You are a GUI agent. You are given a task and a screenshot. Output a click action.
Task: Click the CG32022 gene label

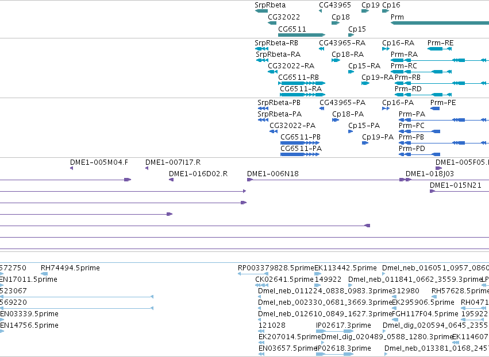point(284,17)
